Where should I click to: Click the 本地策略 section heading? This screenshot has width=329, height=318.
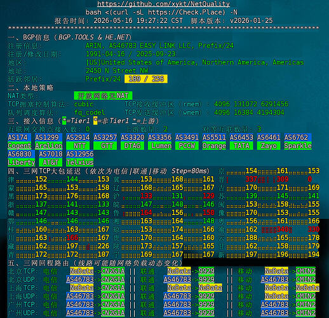(30, 87)
